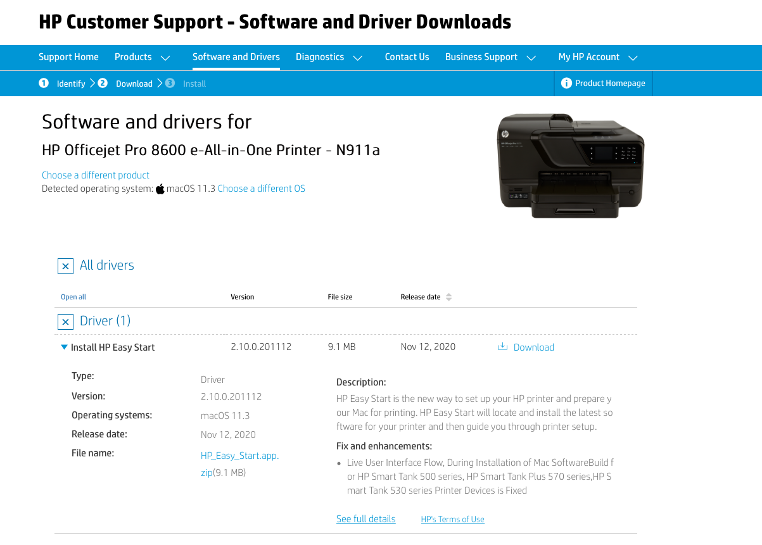Click the macOS 11.3 value under Operating systems
This screenshot has width=762, height=545.
[x=225, y=416]
